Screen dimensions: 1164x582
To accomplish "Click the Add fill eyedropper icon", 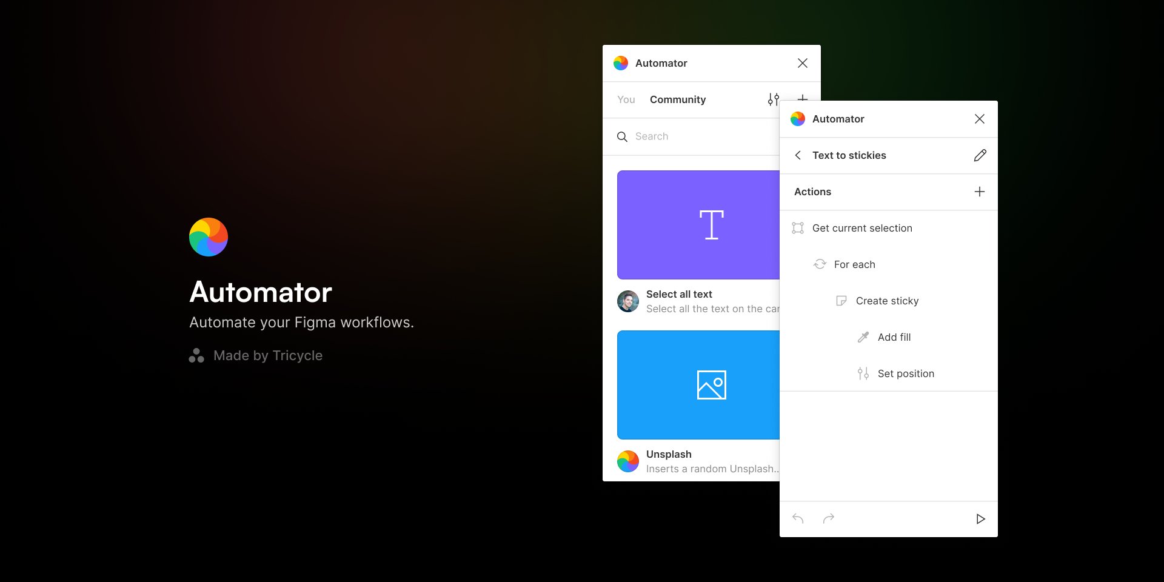I will click(x=863, y=337).
